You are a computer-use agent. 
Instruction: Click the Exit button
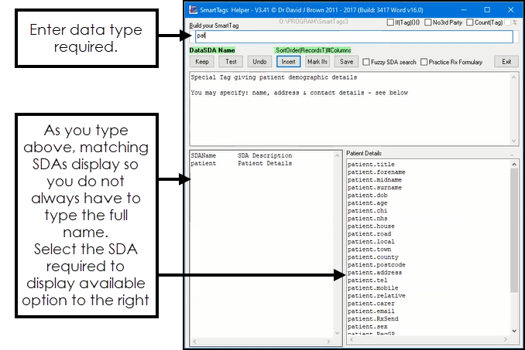(x=506, y=62)
